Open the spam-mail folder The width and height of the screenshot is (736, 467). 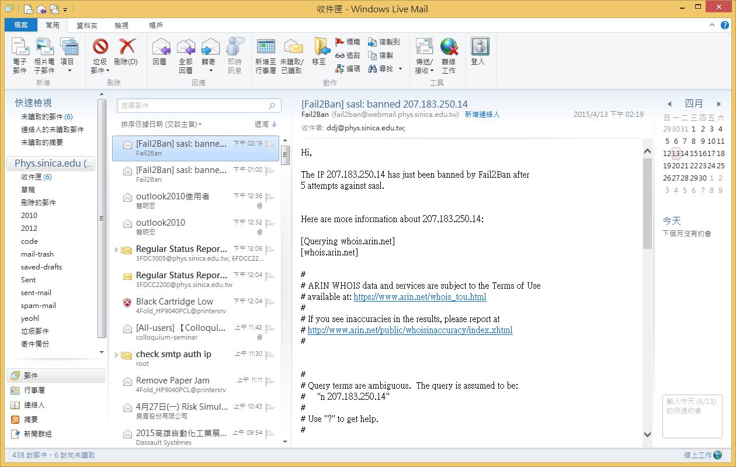tap(39, 305)
